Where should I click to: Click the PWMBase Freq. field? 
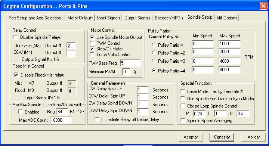[130, 63]
